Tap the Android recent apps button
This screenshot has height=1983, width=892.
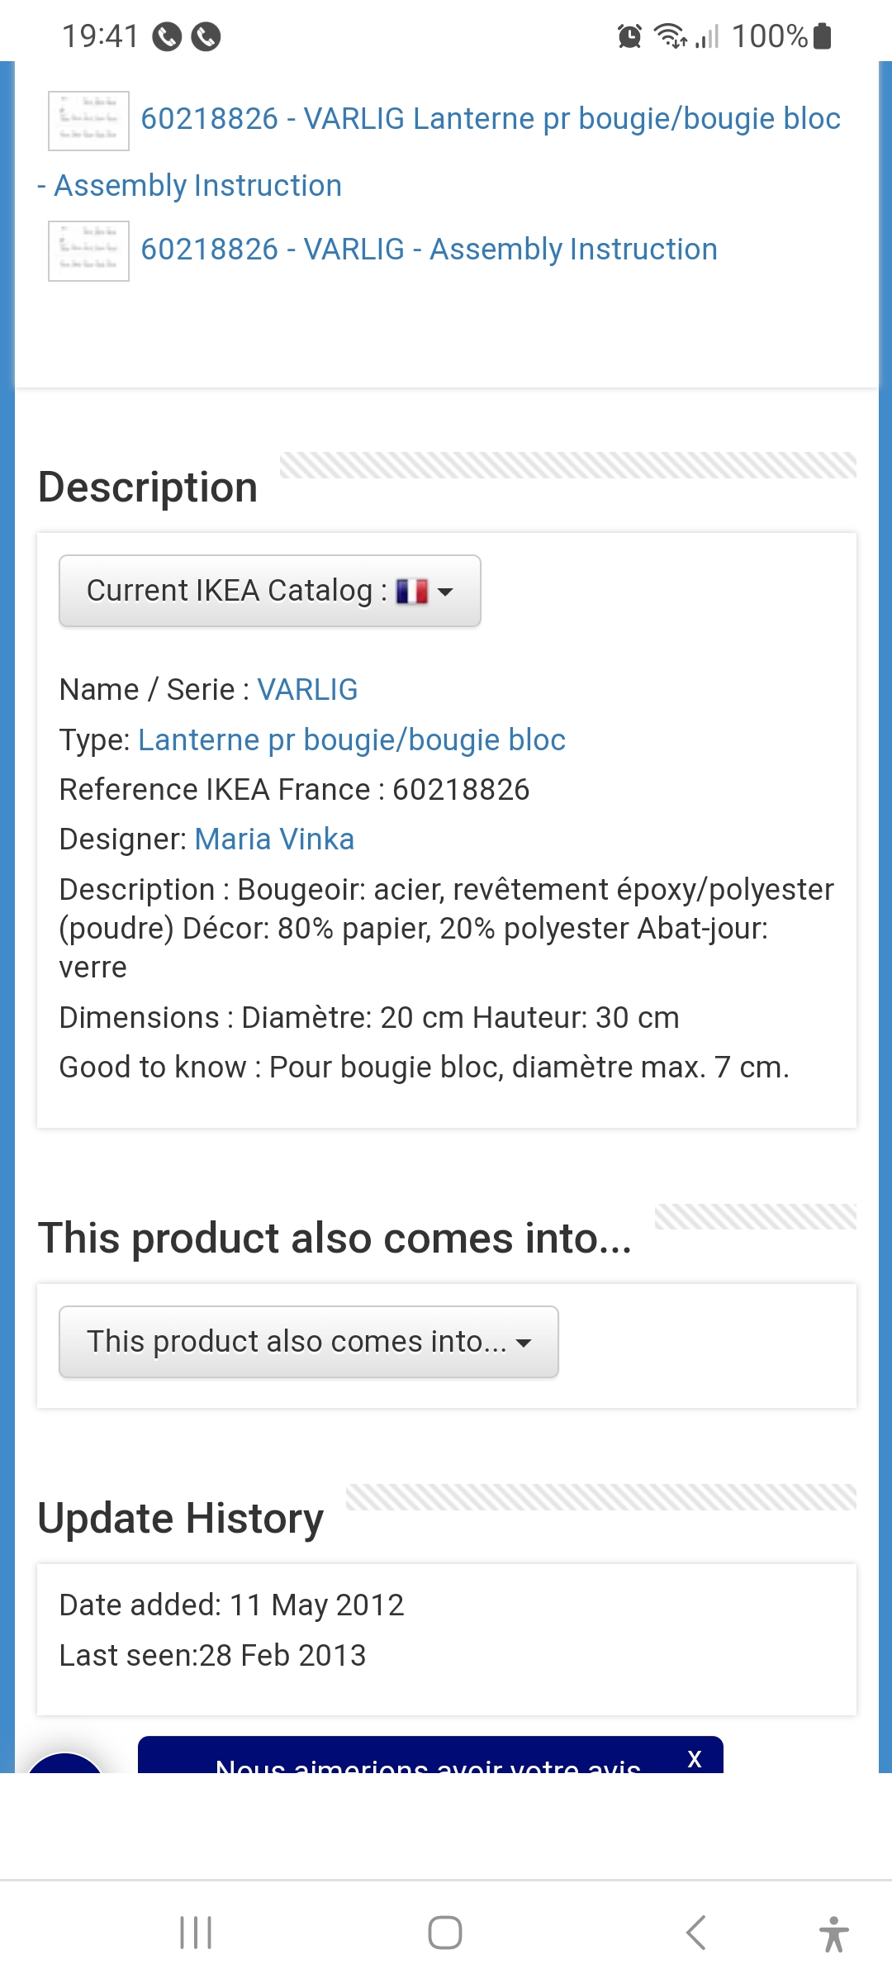coord(196,1933)
